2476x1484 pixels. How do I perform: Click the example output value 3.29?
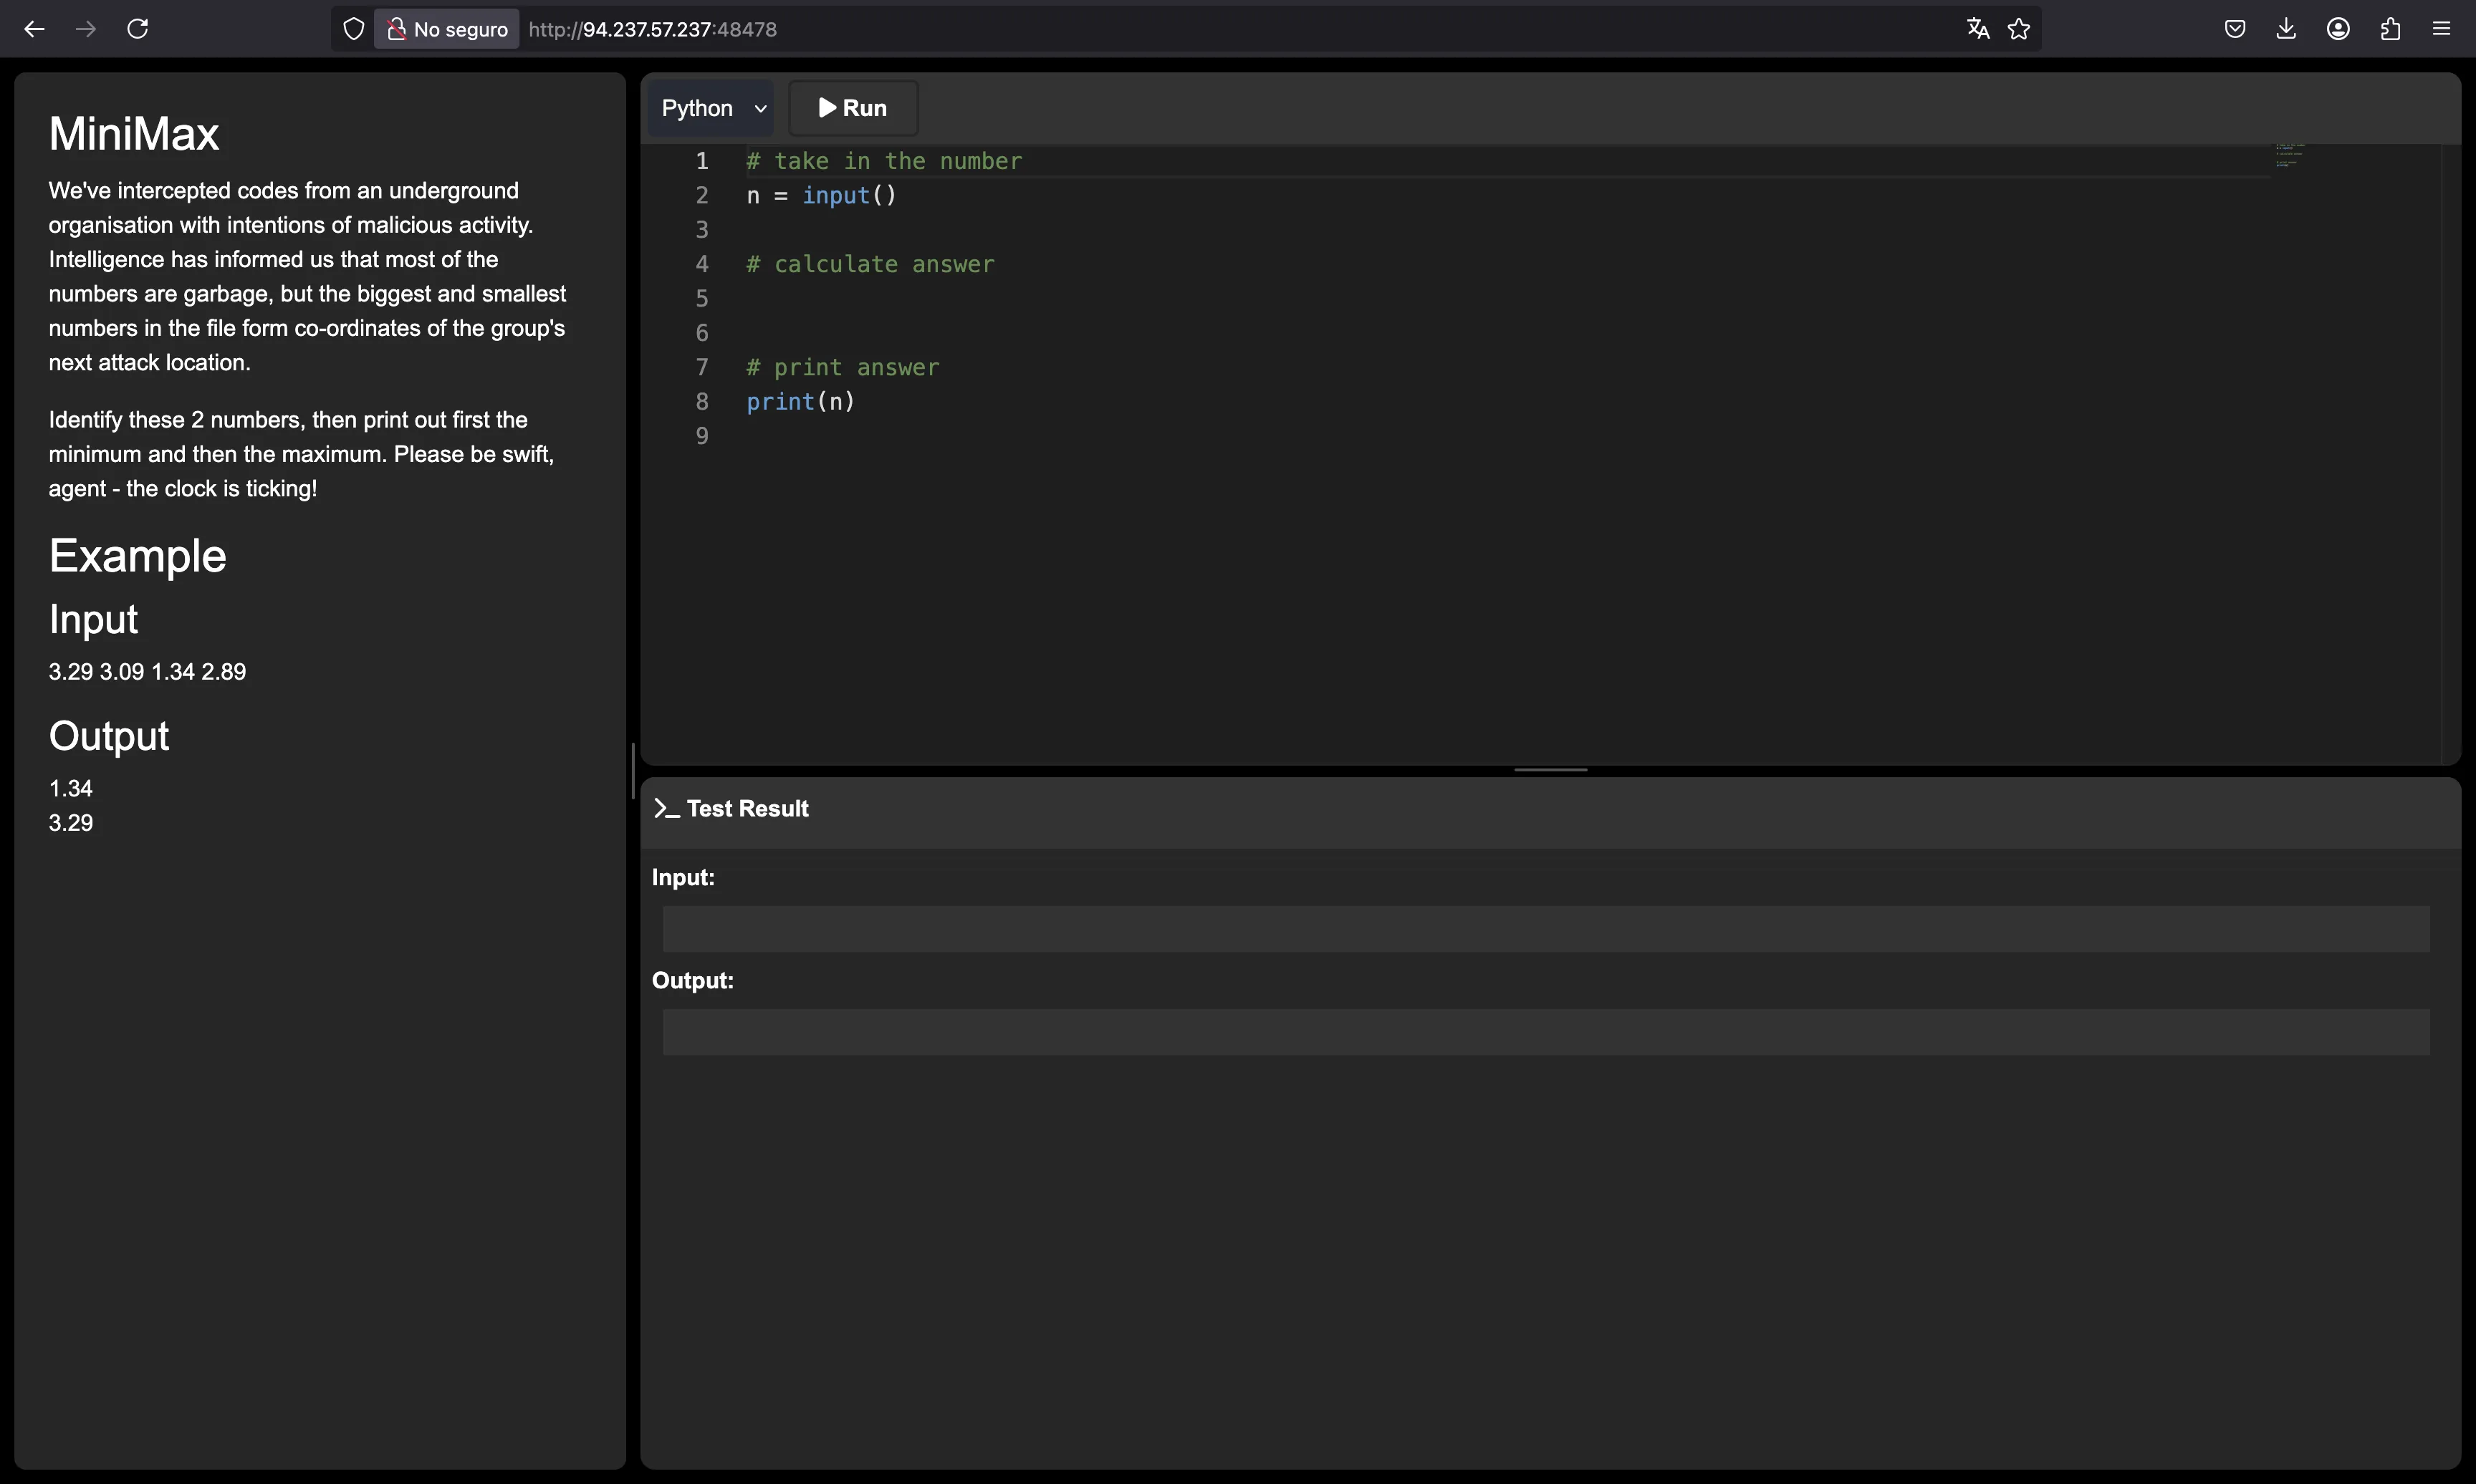[71, 823]
